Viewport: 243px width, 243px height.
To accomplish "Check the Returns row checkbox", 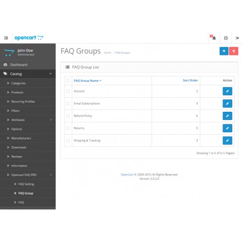I will 68,128.
